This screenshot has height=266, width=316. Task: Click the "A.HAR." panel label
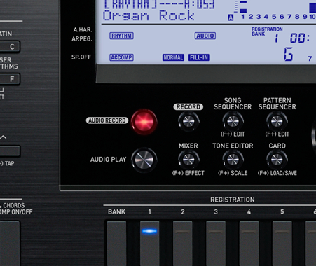[83, 29]
